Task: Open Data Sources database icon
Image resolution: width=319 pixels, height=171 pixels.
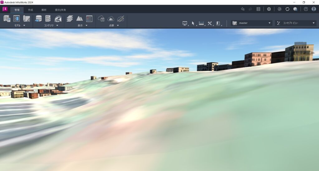Action: click(38, 18)
